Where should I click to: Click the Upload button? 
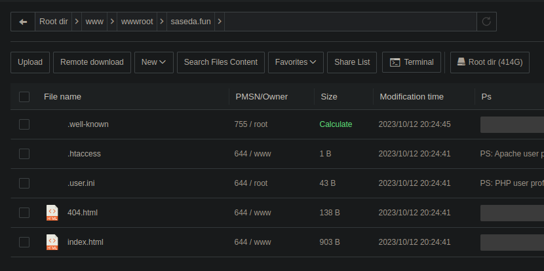click(x=30, y=62)
